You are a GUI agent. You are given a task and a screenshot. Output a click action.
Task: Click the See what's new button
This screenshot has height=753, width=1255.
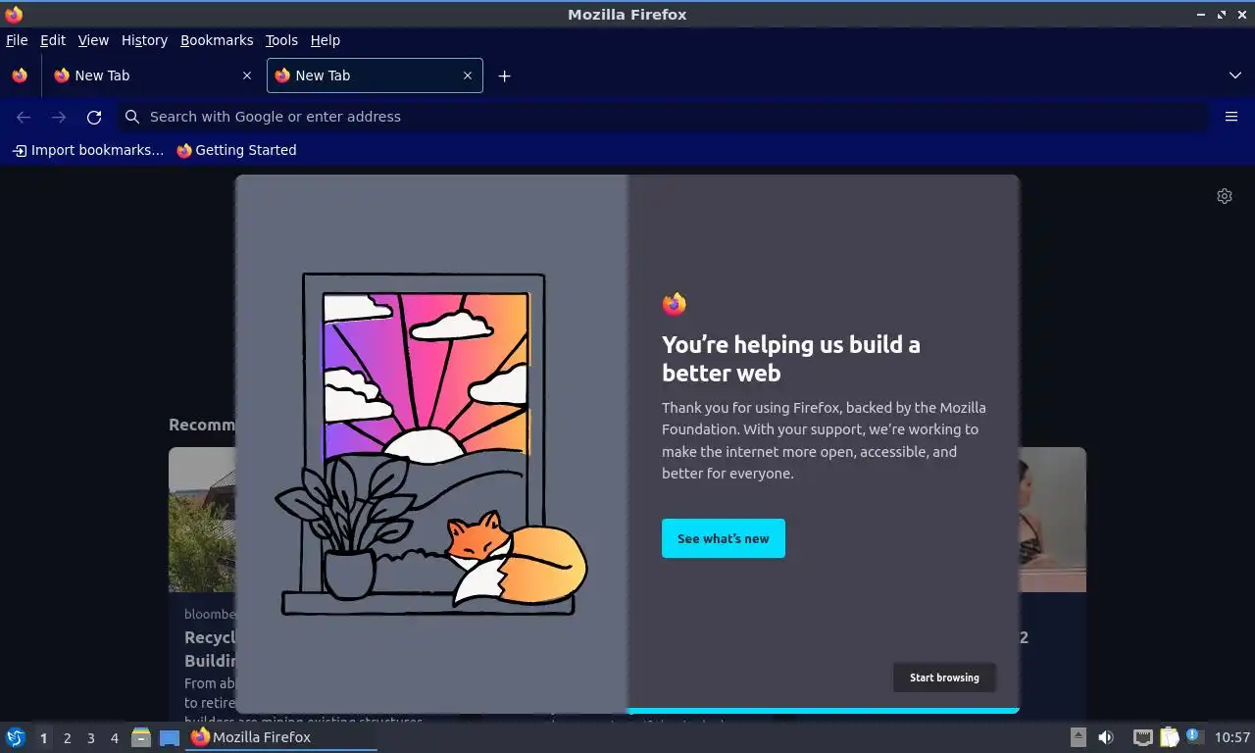(x=724, y=538)
